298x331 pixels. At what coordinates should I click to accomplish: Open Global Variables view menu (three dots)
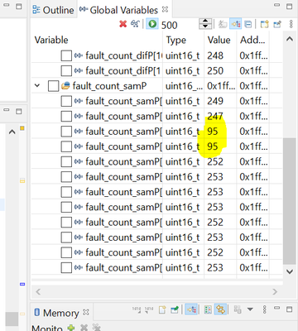291,24
